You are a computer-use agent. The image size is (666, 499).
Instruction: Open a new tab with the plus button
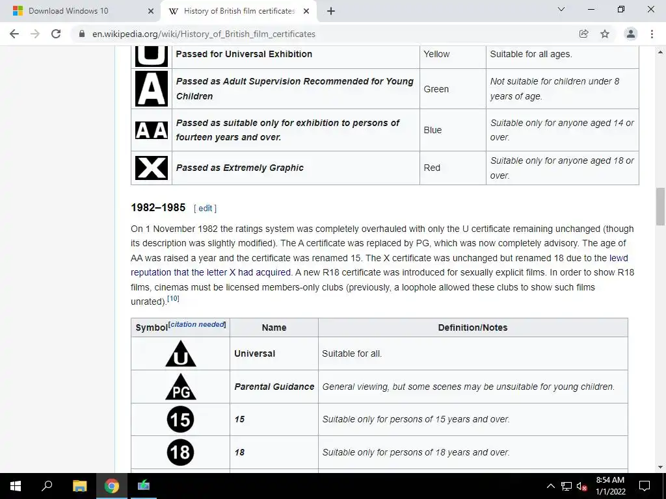point(331,11)
